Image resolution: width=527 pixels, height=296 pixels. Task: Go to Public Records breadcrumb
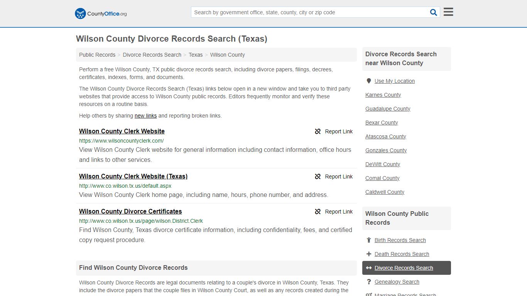coord(97,55)
